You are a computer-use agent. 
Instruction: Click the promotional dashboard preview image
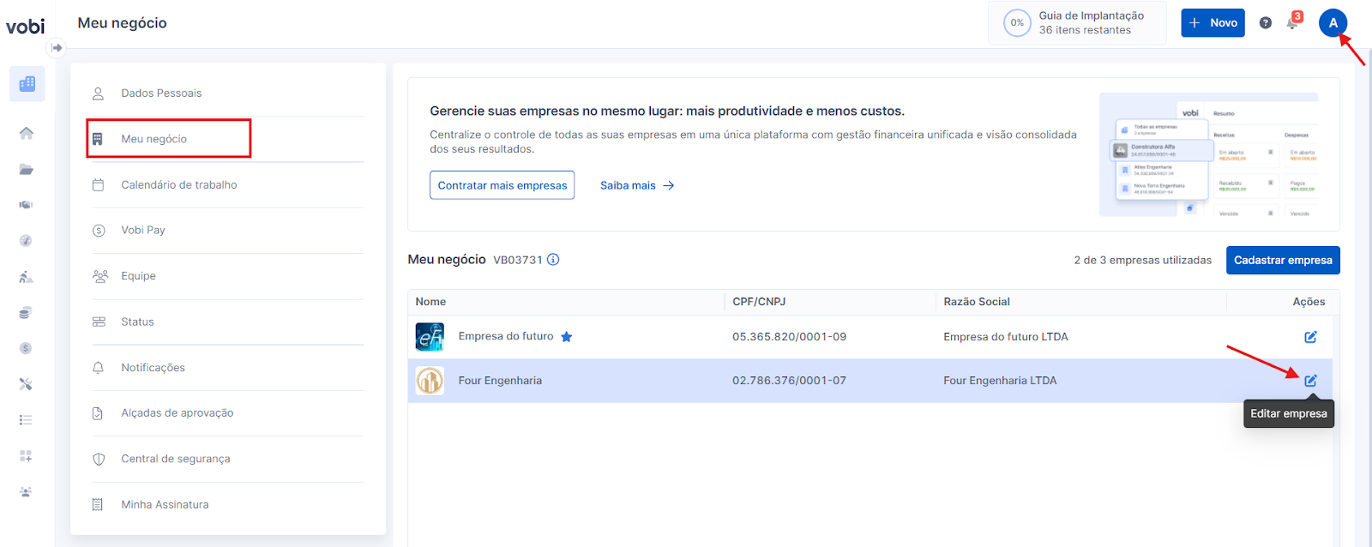(x=1208, y=154)
